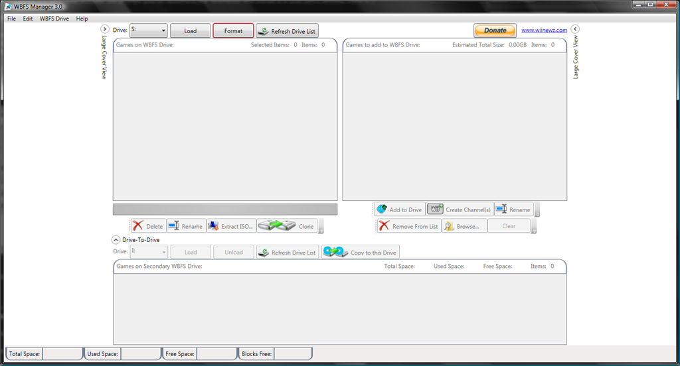Click the orange Donate button
The height and width of the screenshot is (366, 680).
click(x=495, y=30)
